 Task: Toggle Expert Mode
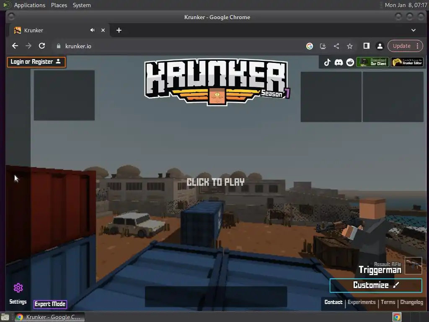coord(50,304)
